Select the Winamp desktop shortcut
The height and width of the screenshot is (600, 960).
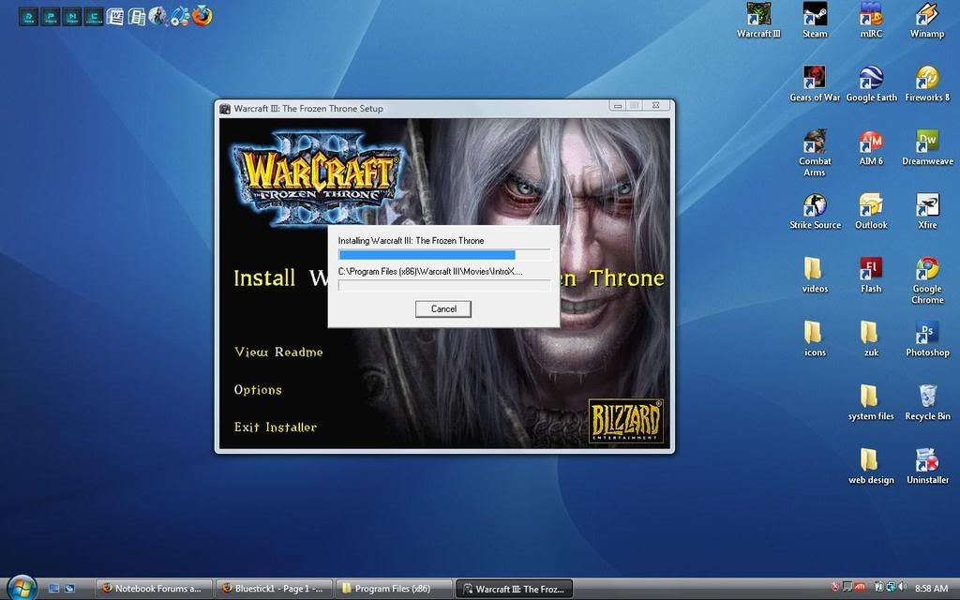927,21
